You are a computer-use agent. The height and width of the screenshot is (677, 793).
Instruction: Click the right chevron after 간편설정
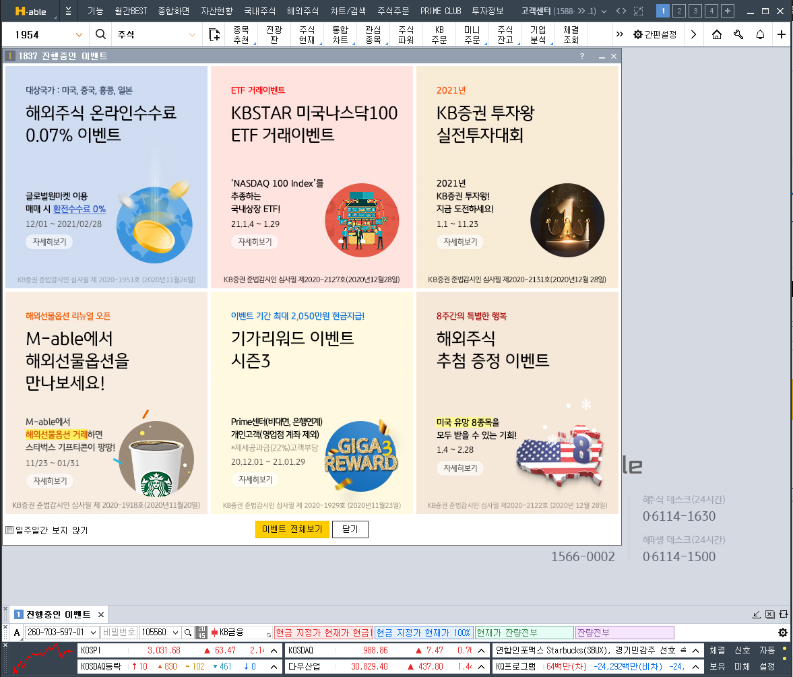[693, 34]
